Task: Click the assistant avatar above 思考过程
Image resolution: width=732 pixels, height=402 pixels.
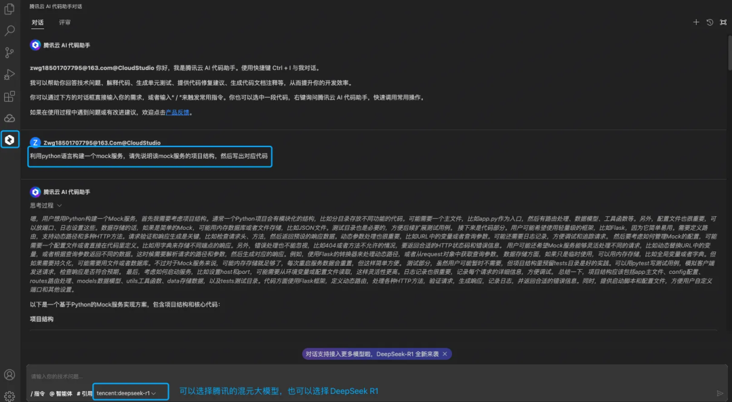Action: (35, 191)
